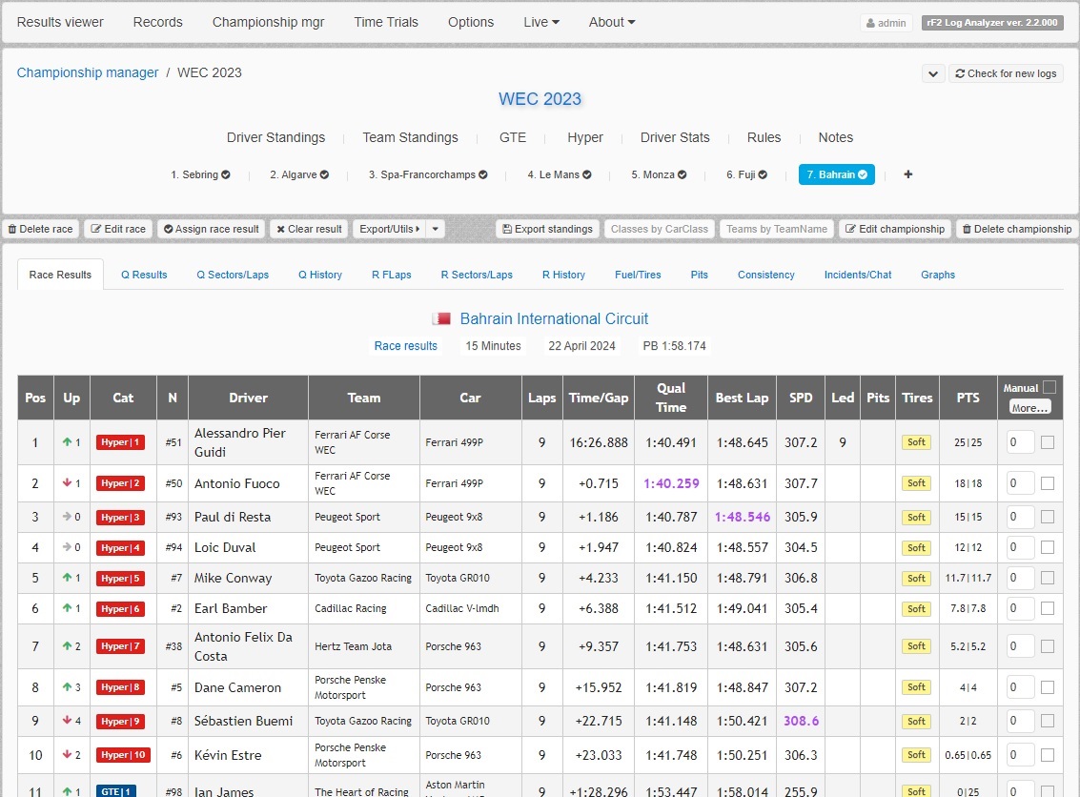The width and height of the screenshot is (1080, 797).
Task: Click the Bahrain International Circuit link
Action: 554,319
